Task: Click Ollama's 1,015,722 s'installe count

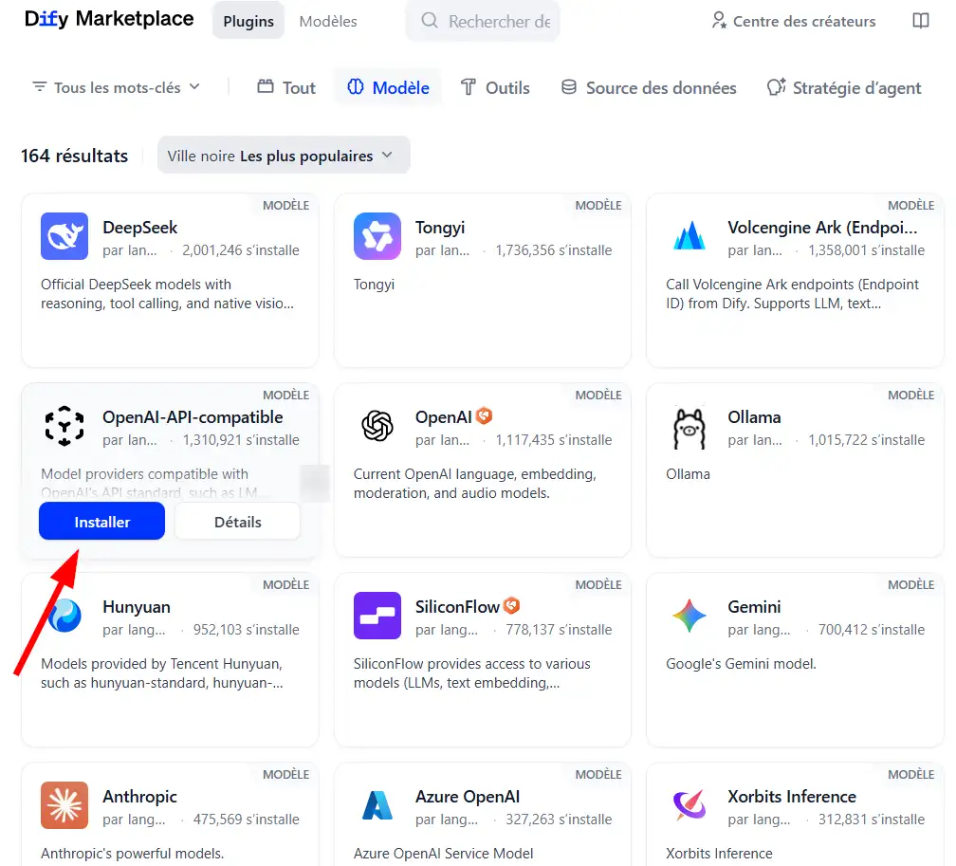Action: tap(867, 440)
